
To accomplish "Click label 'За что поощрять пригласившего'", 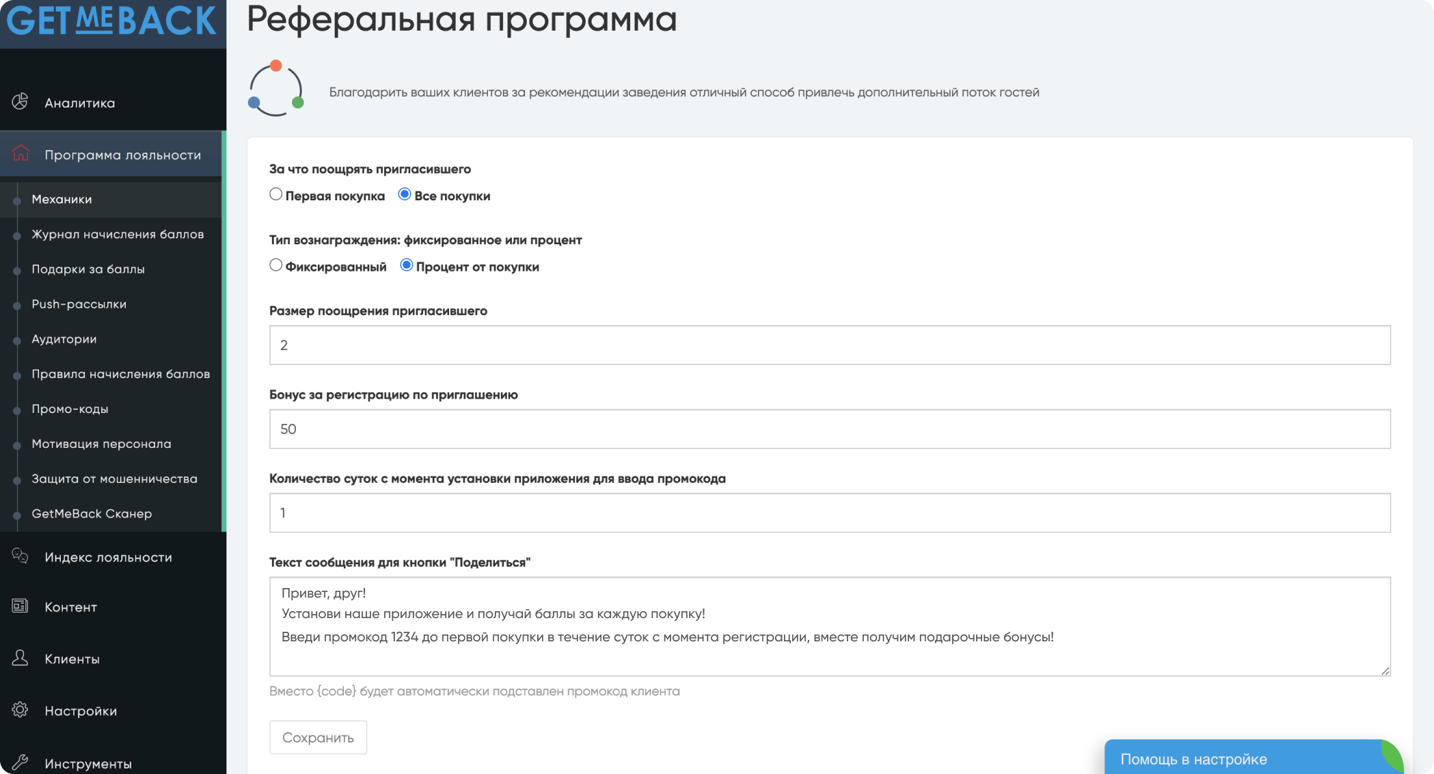I will 370,169.
